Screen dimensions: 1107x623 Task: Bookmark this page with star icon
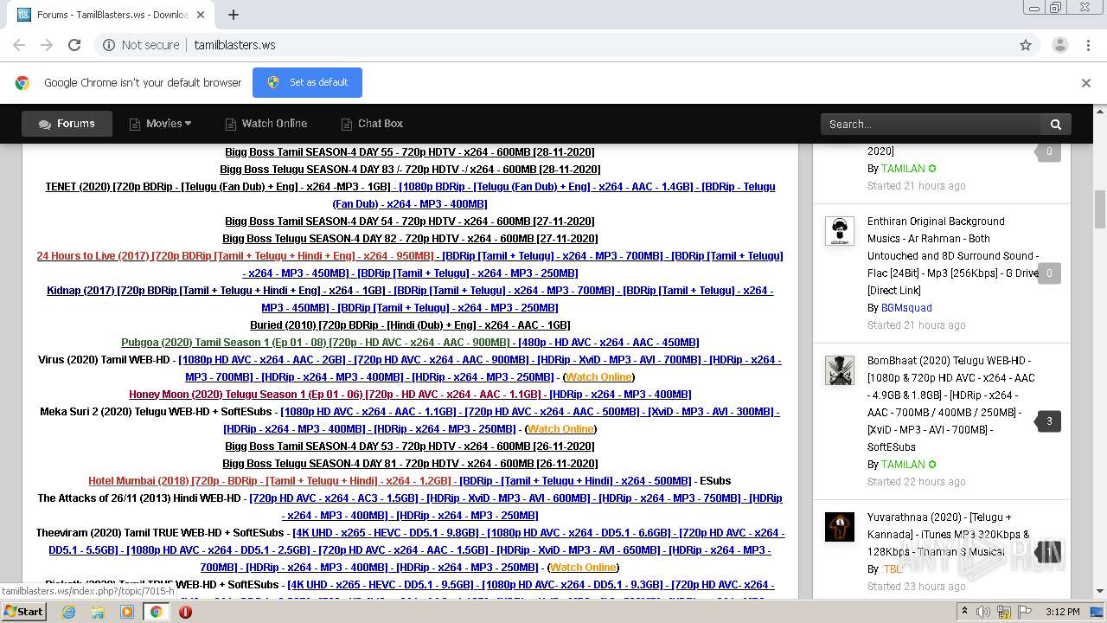coord(1026,45)
